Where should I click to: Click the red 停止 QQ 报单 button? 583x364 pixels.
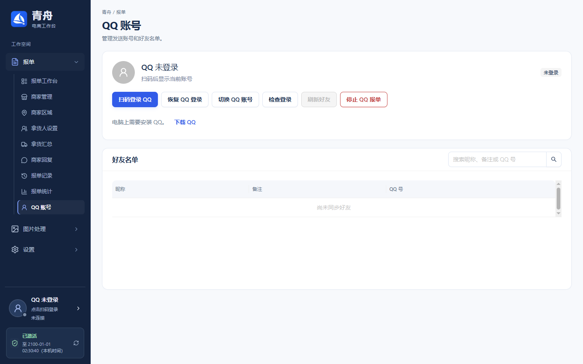point(364,99)
